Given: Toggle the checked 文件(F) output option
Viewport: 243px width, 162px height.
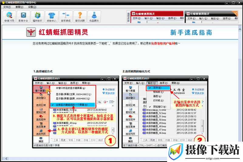Looking at the screenshot, I should tap(158, 88).
